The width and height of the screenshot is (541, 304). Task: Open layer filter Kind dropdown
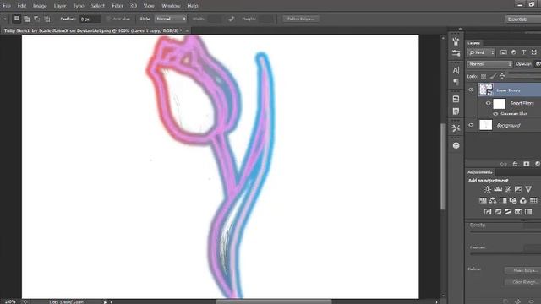[481, 52]
